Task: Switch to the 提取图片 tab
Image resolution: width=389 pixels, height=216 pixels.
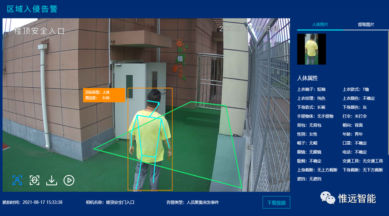Action: 366,25
